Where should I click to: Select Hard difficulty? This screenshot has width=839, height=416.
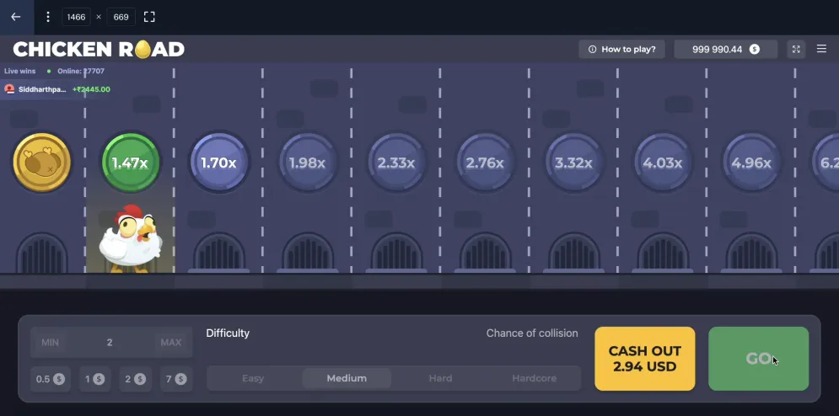[440, 378]
